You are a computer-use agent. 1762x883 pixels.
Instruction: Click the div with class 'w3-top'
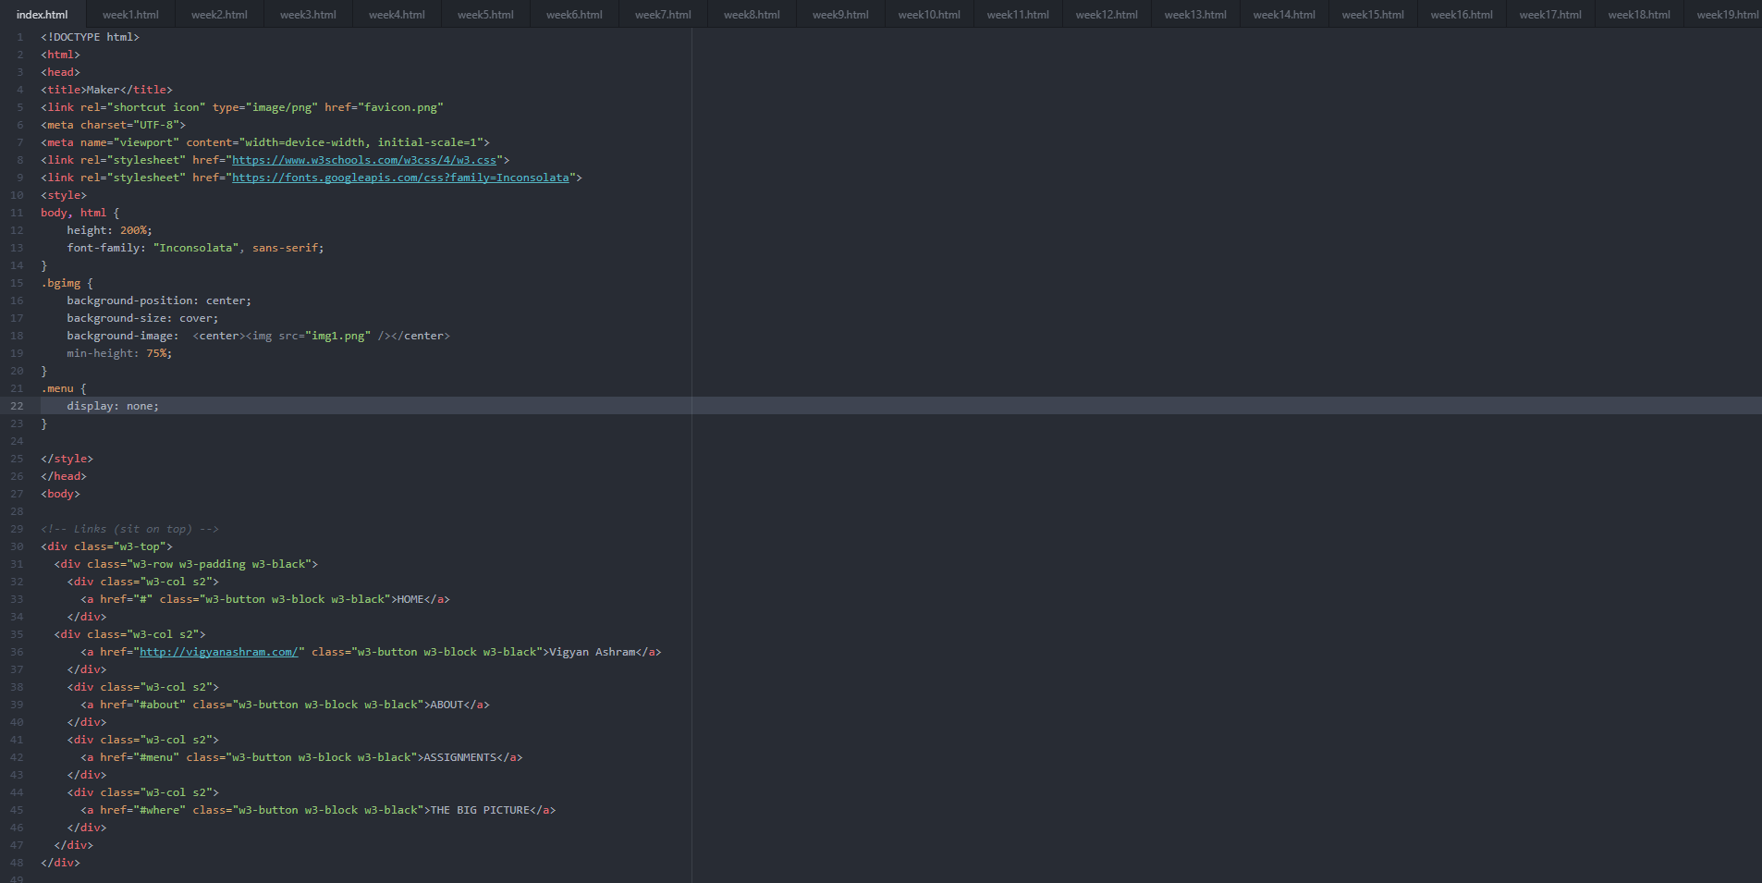(x=106, y=546)
